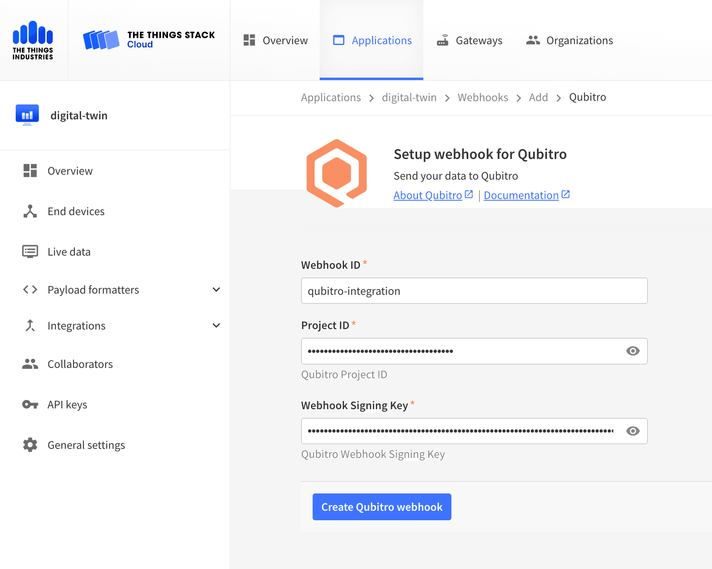Click the Organizations people icon
Viewport: 712px width, 569px height.
point(533,40)
